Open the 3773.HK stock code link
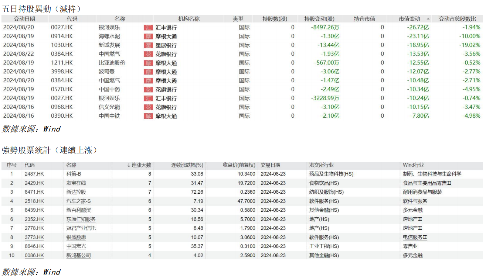Screen dimensions: 486x280 point(34,237)
